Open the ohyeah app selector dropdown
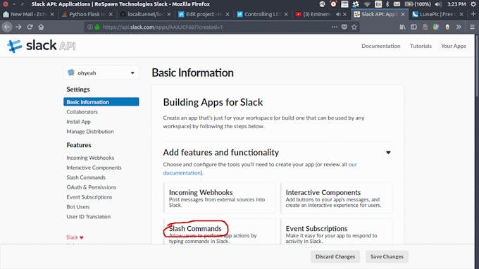This screenshot has height=269, width=479. [101, 73]
